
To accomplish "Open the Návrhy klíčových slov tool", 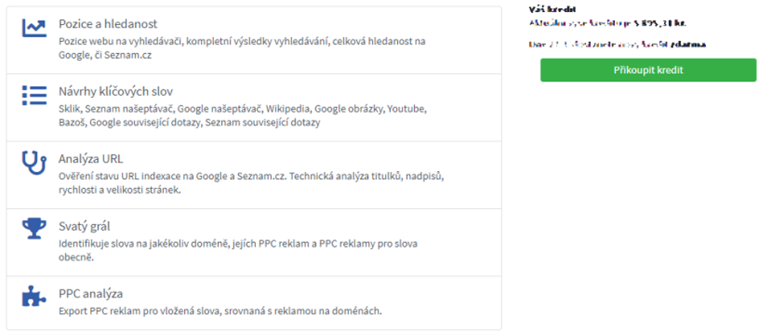I will (115, 91).
